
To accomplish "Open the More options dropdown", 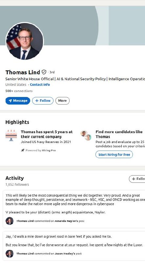I will click(62, 101).
